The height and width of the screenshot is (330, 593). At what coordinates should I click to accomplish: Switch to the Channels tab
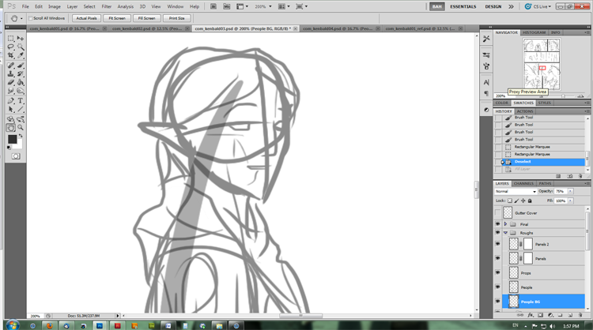[523, 183]
